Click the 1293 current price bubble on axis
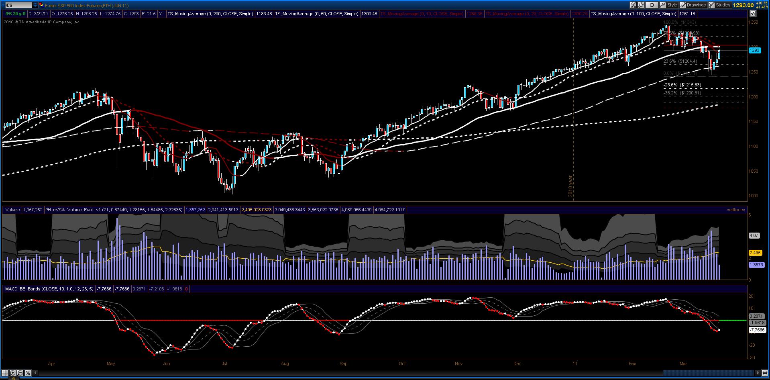Image resolution: width=770 pixels, height=380 pixels. coord(754,50)
